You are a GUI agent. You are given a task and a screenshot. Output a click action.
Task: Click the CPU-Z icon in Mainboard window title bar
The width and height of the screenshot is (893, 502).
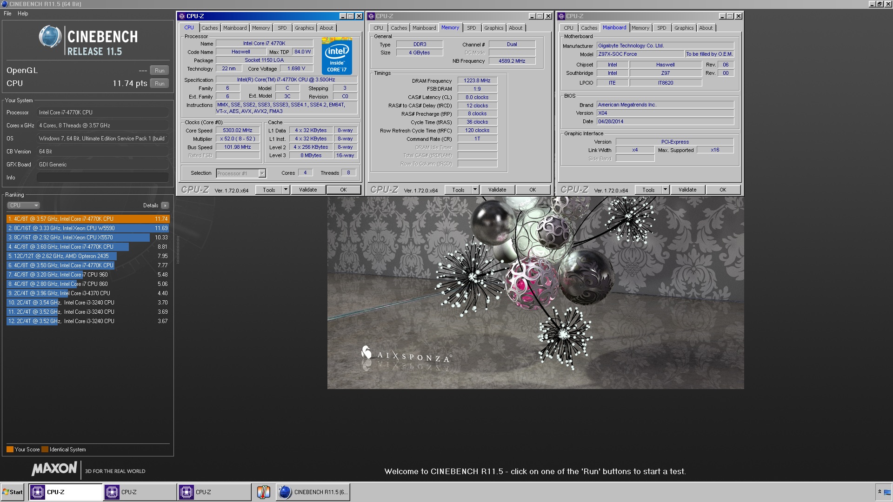point(561,16)
